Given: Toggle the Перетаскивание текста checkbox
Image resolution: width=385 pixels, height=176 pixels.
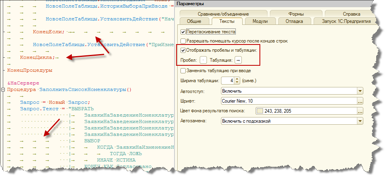Looking at the screenshot, I should (183, 32).
